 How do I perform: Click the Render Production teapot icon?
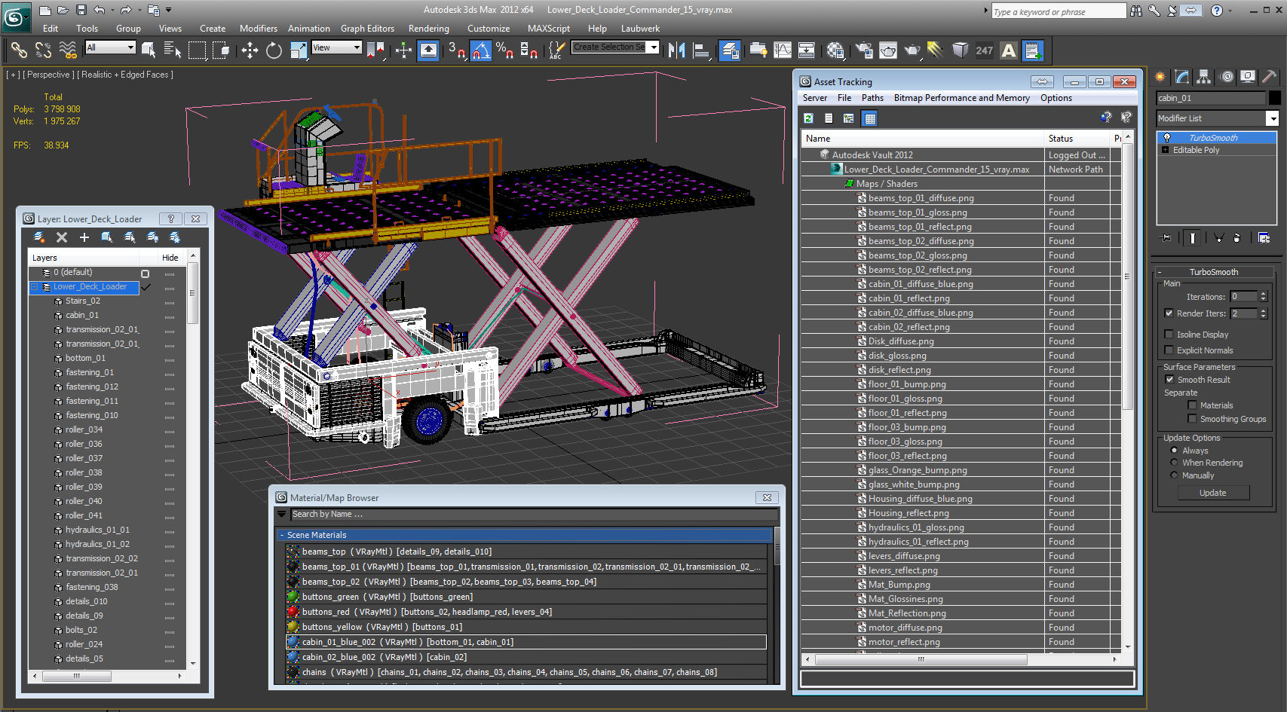(912, 50)
